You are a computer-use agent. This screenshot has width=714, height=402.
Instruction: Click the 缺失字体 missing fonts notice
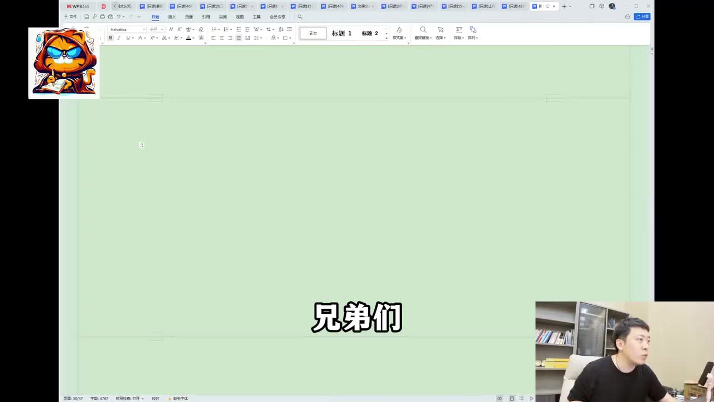(178, 399)
